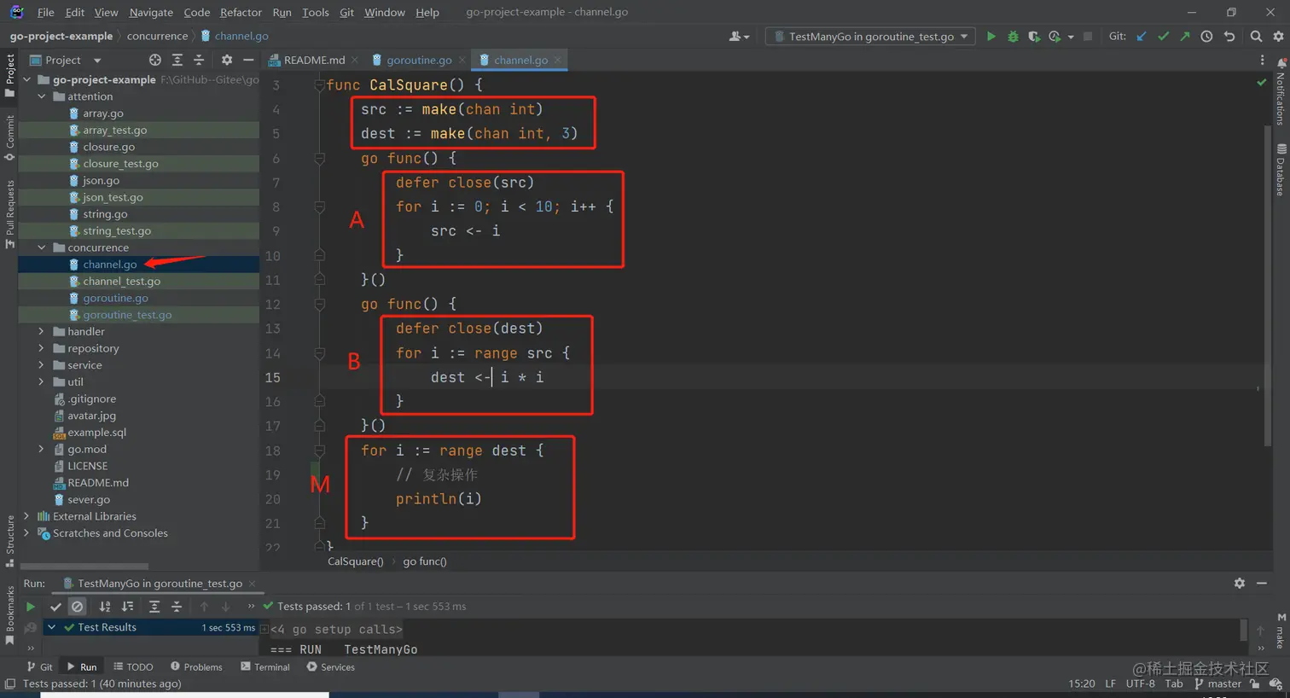Viewport: 1290px width, 698px height.
Task: Click the concurrence breadcrumb in navigation bar
Action: (157, 36)
